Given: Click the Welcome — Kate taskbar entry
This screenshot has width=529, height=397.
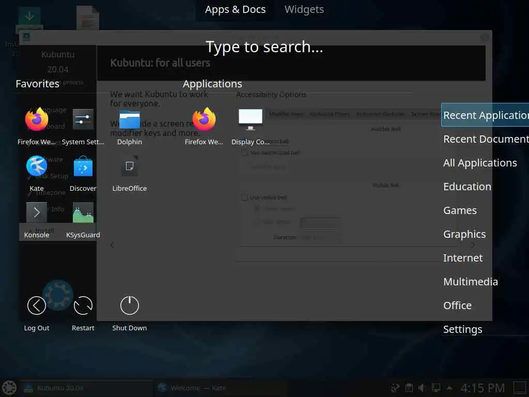Looking at the screenshot, I should point(221,388).
